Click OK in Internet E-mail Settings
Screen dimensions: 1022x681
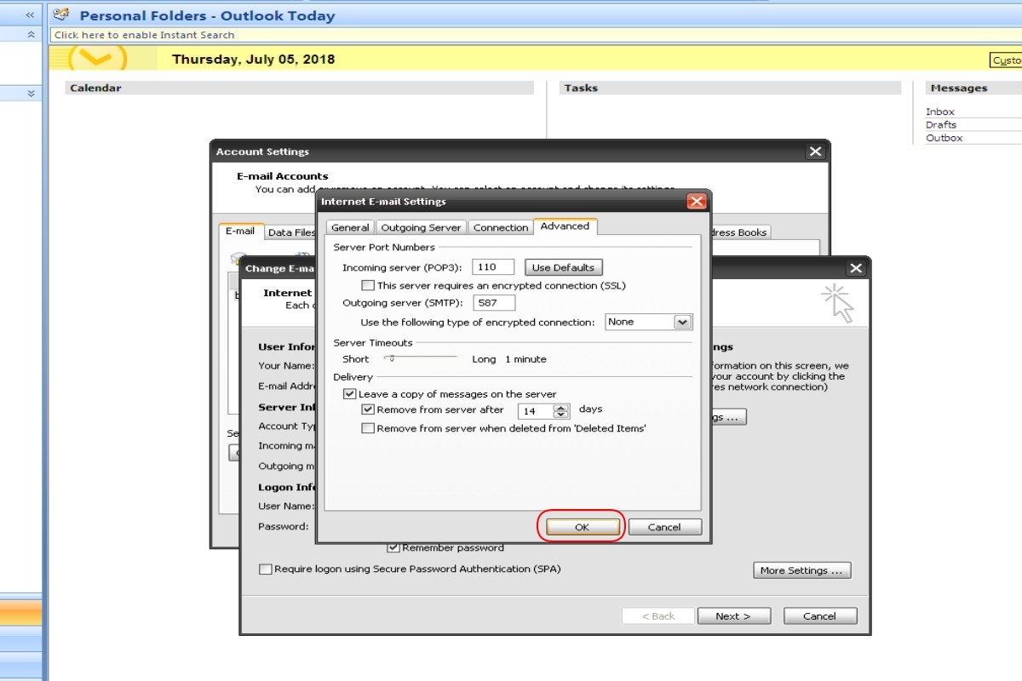pos(582,527)
